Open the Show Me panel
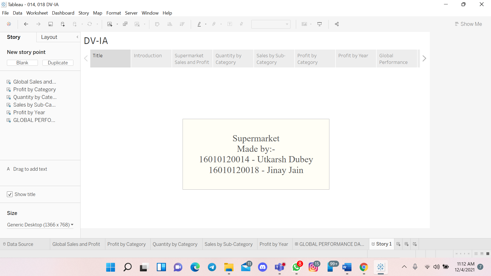491x276 pixels. (x=468, y=24)
